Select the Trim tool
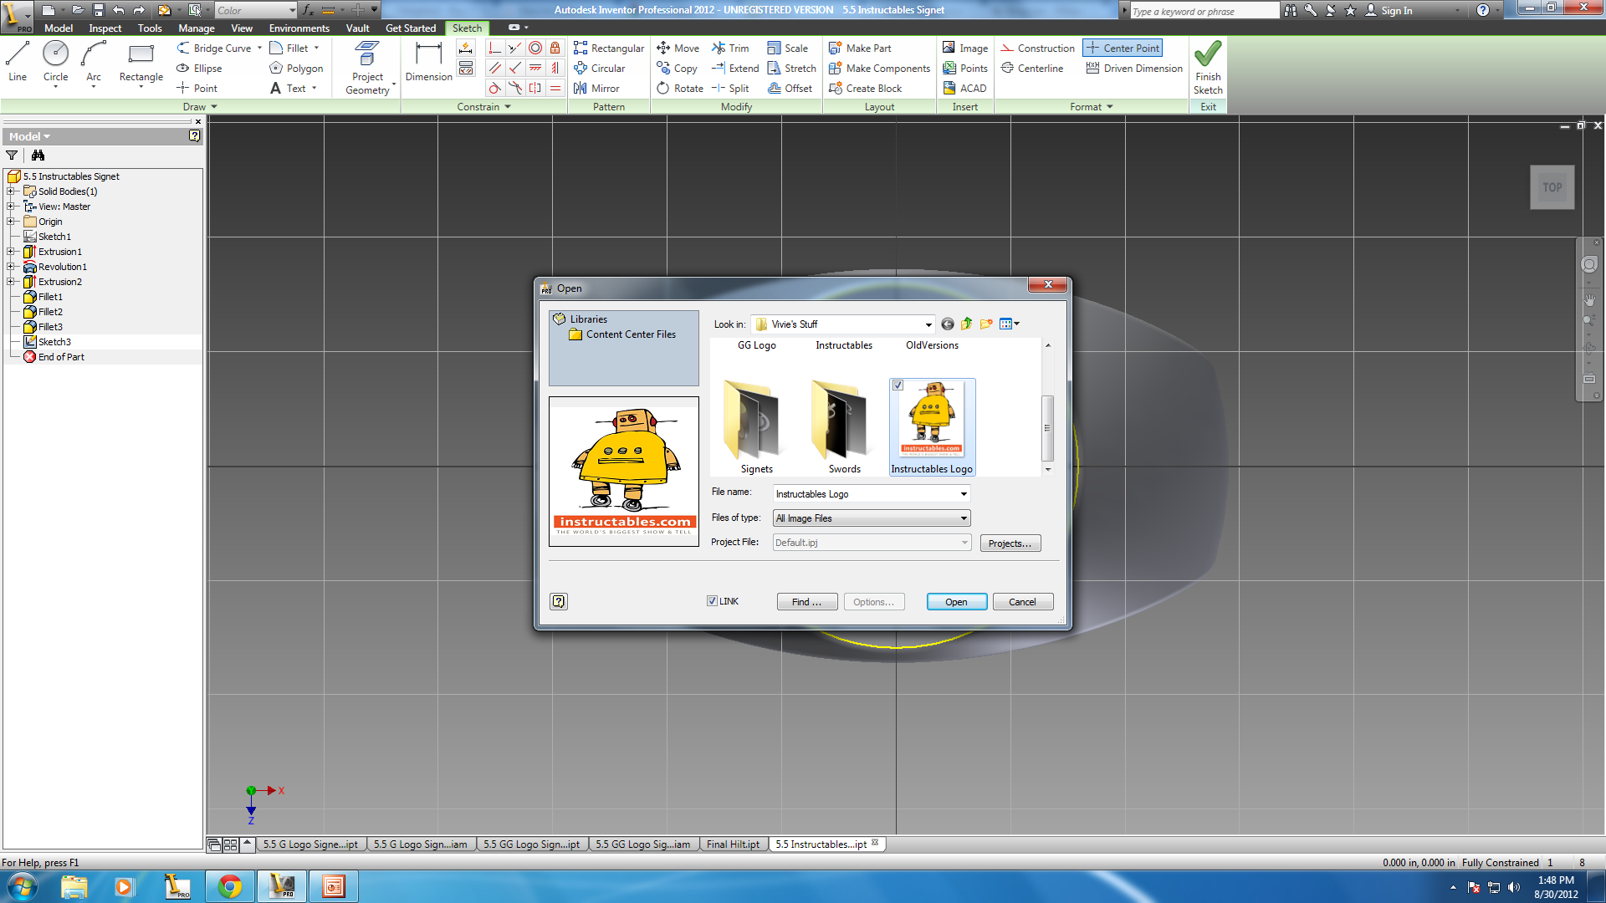 [x=730, y=48]
